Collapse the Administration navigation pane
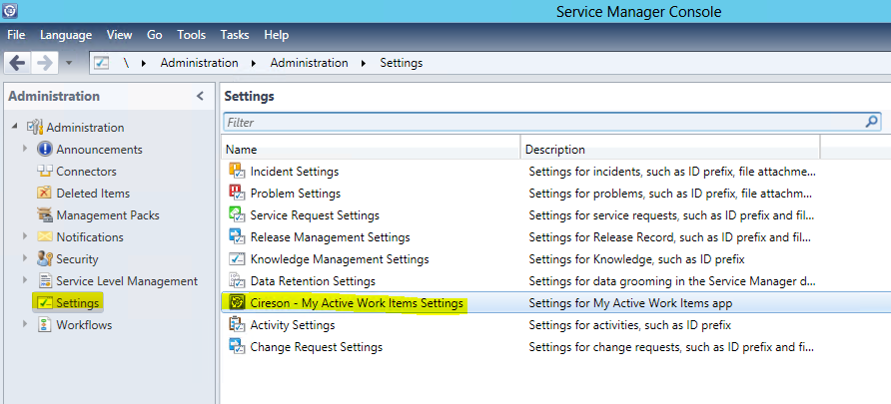The width and height of the screenshot is (891, 404). pyautogui.click(x=200, y=97)
